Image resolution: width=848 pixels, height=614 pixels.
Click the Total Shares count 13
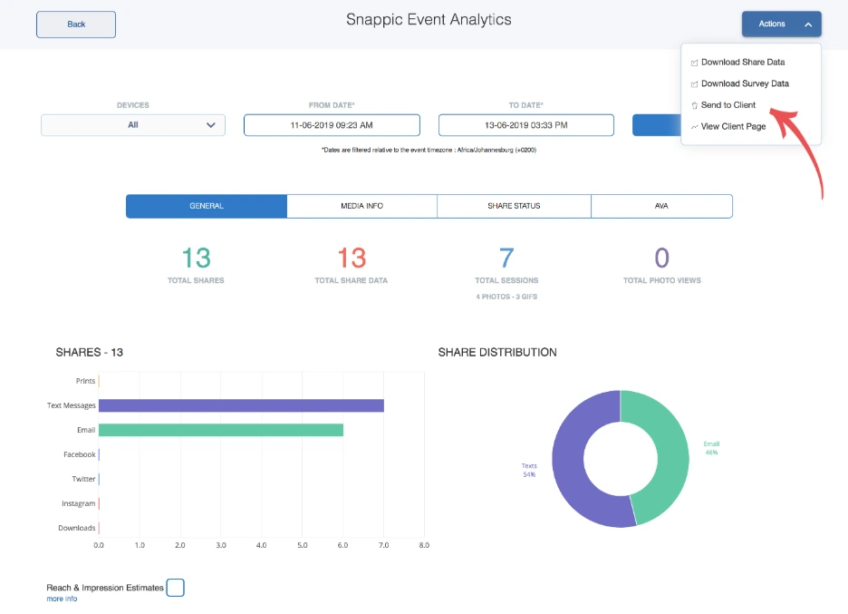click(x=196, y=258)
